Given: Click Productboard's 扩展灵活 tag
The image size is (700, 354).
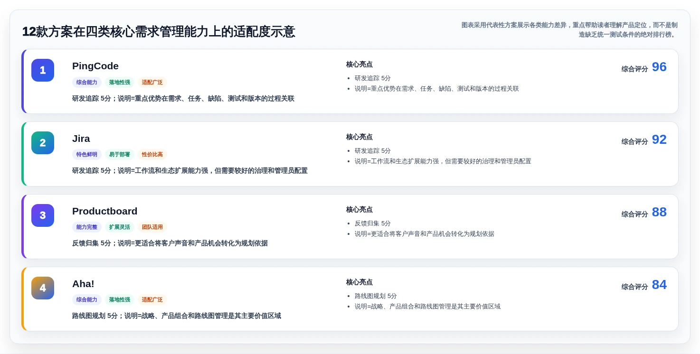Looking at the screenshot, I should [x=120, y=227].
